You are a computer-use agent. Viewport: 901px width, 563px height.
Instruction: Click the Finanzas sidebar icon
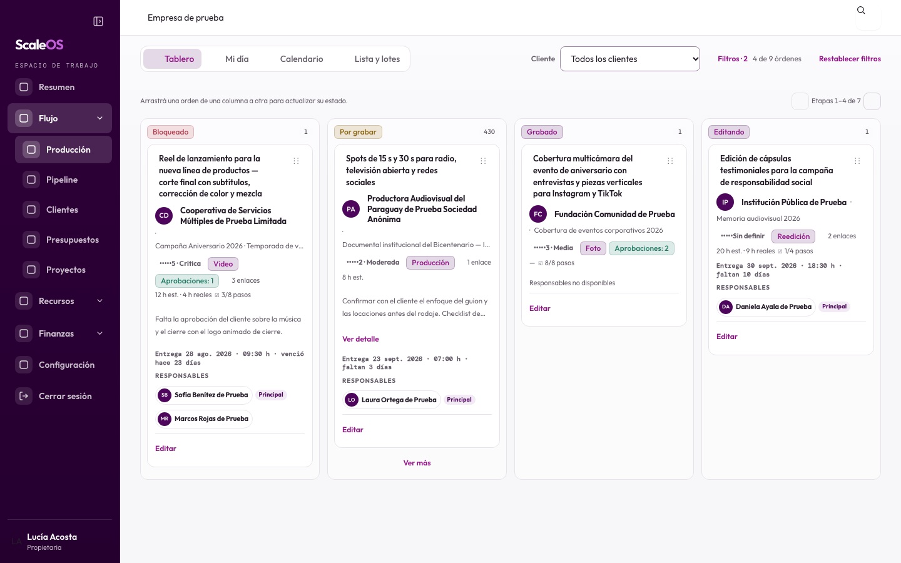coord(24,333)
